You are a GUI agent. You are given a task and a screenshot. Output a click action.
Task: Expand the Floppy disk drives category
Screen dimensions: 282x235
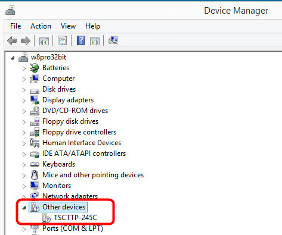(24, 122)
